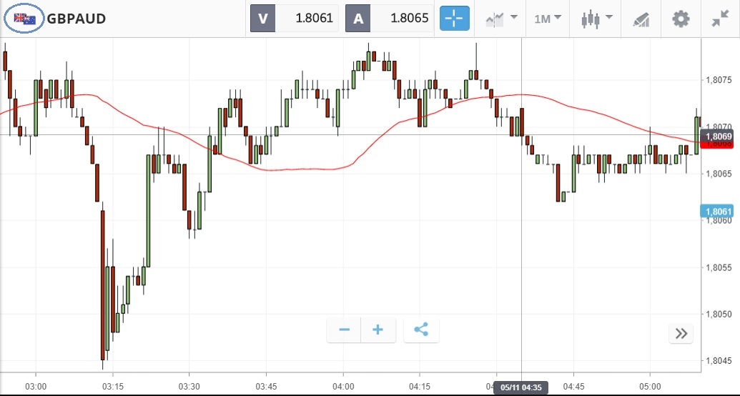Click the red moving average price tag
The width and height of the screenshot is (740, 396).
tap(719, 145)
